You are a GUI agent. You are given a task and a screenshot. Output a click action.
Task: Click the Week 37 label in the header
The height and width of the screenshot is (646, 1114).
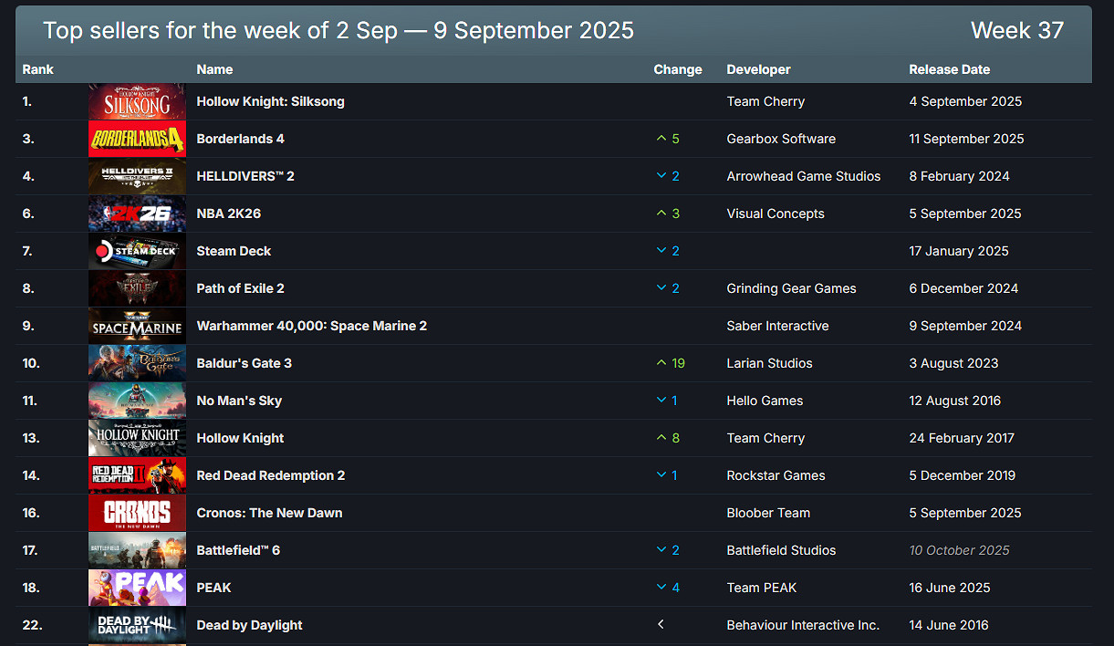click(1017, 30)
